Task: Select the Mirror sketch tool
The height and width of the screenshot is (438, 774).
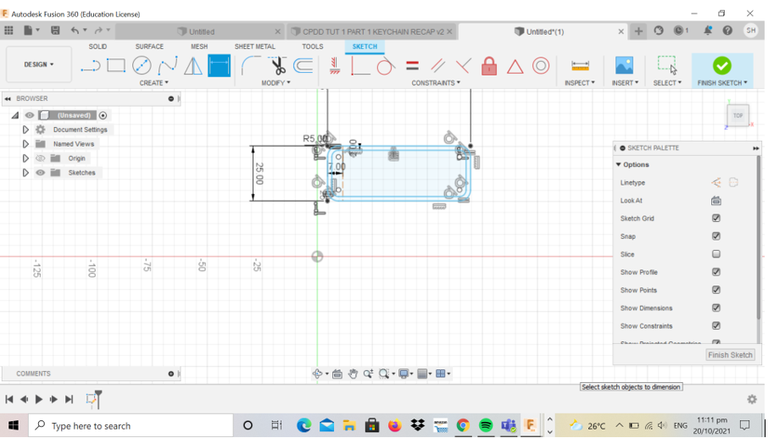Action: (193, 65)
